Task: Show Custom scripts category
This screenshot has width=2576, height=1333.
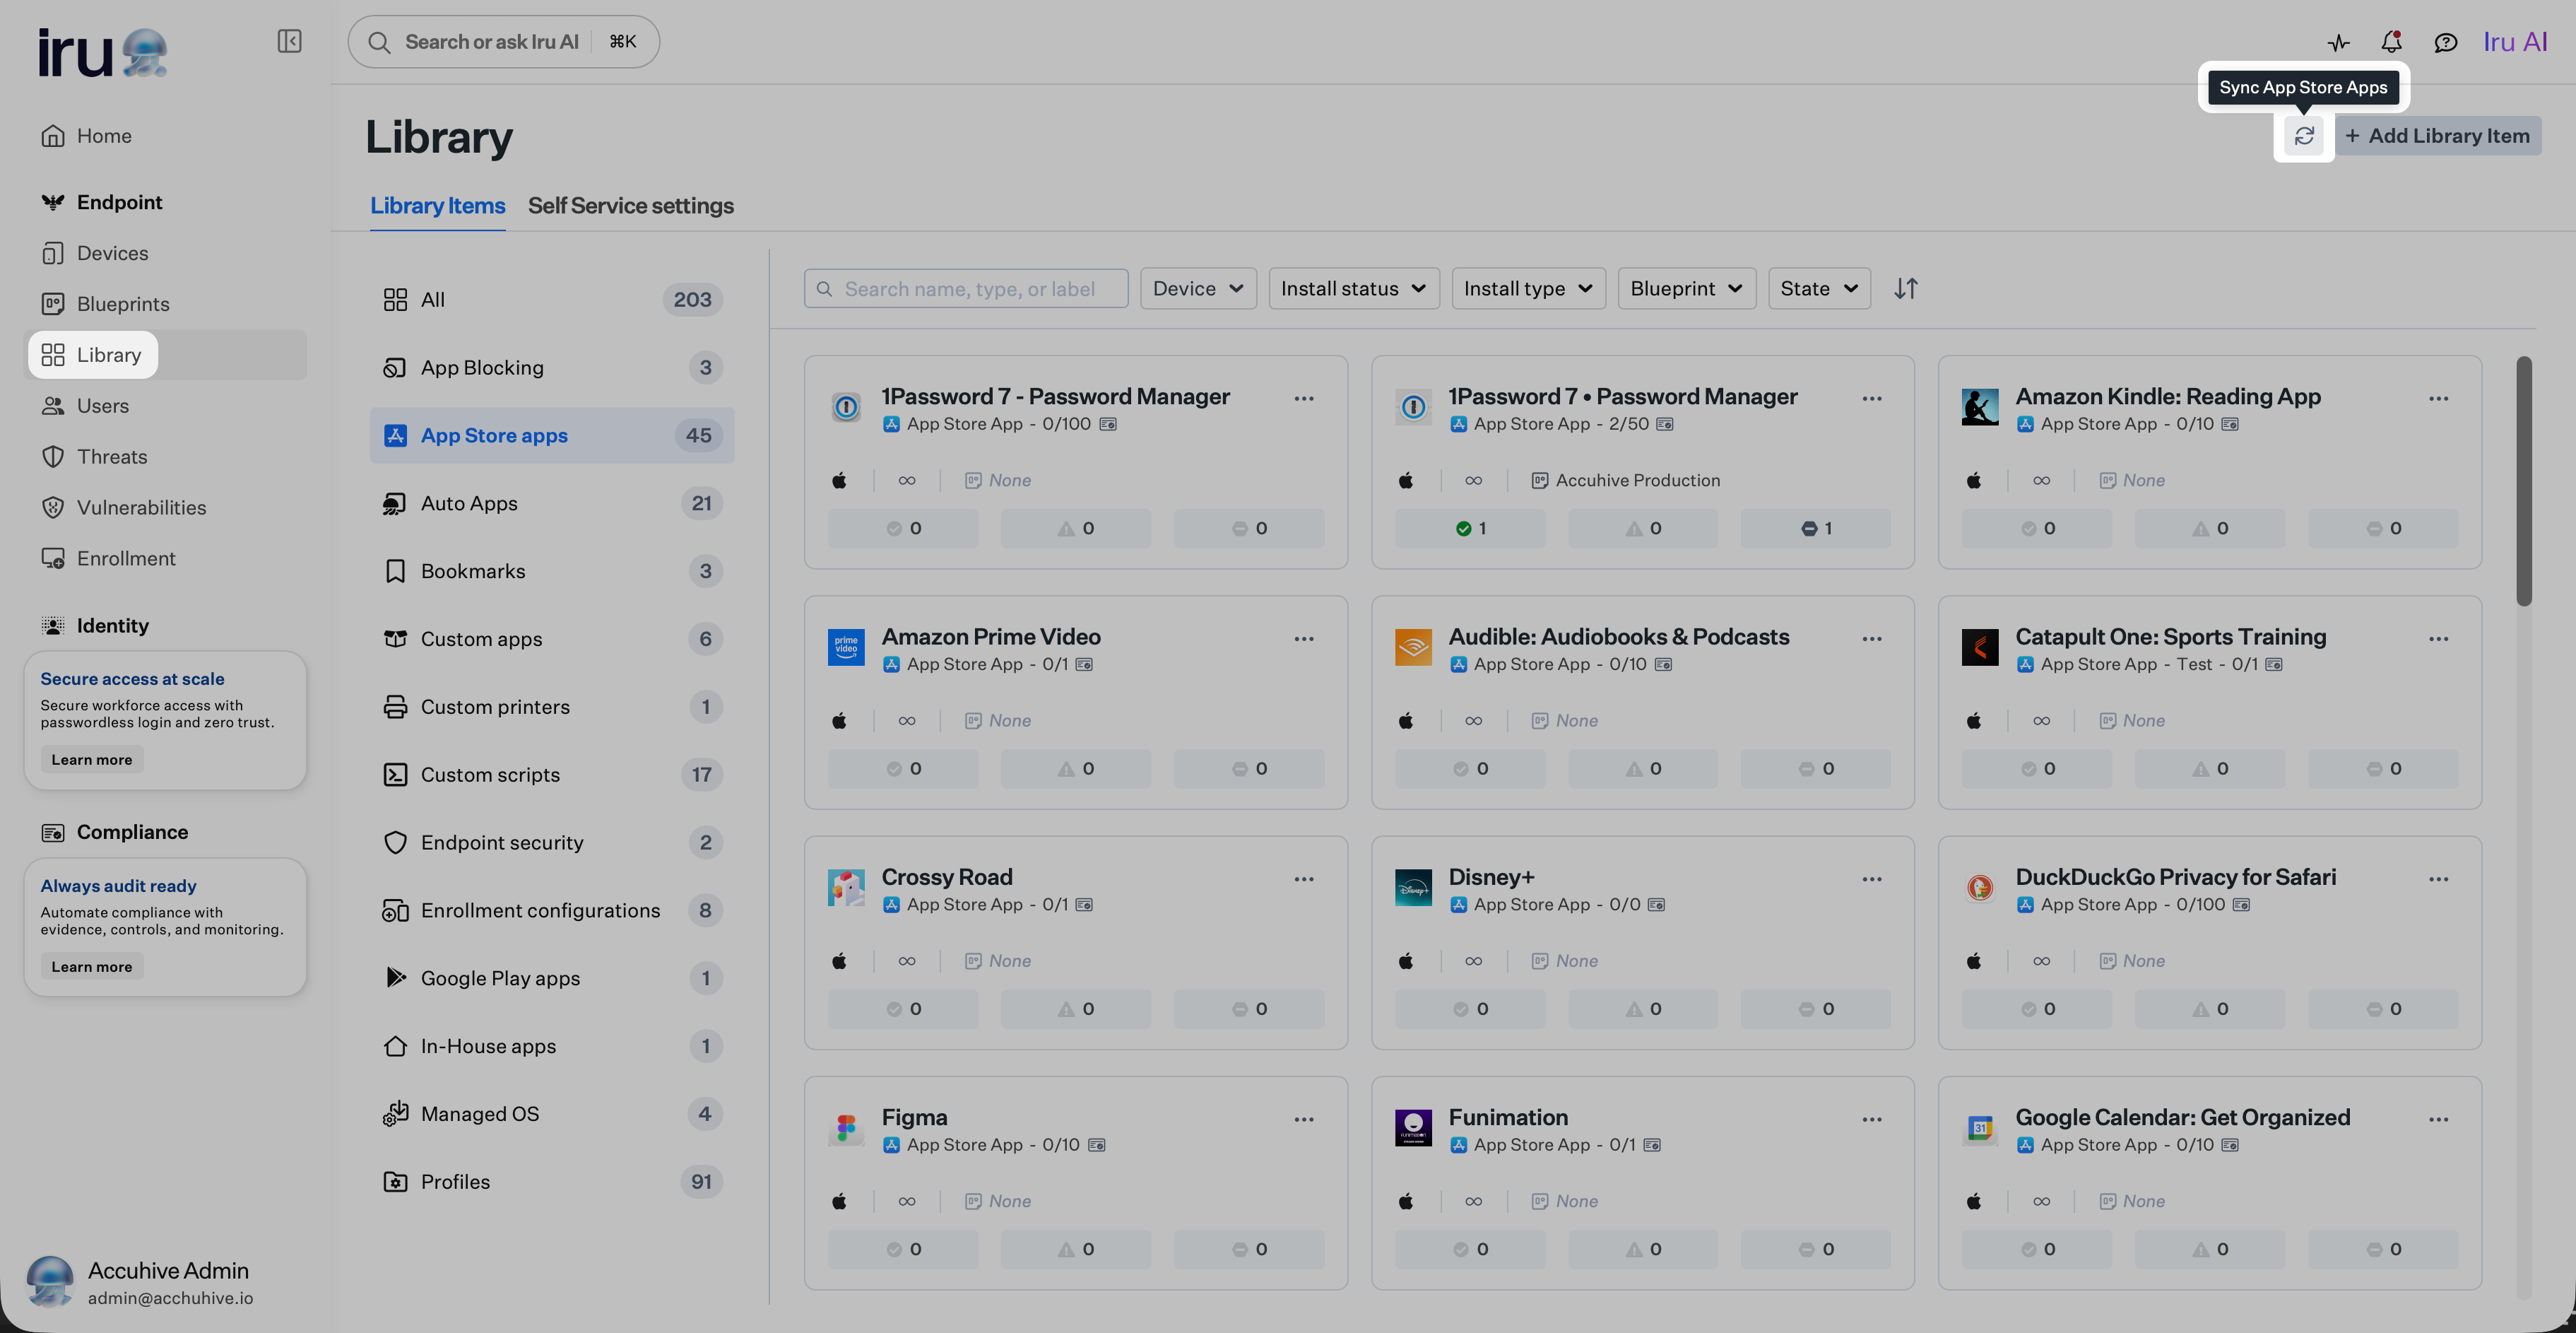Action: coord(552,775)
